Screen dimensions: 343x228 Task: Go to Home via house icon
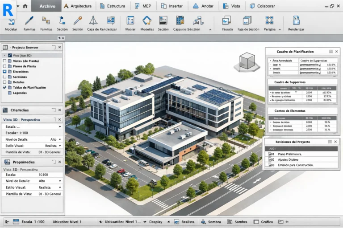pyautogui.click(x=25, y=6)
